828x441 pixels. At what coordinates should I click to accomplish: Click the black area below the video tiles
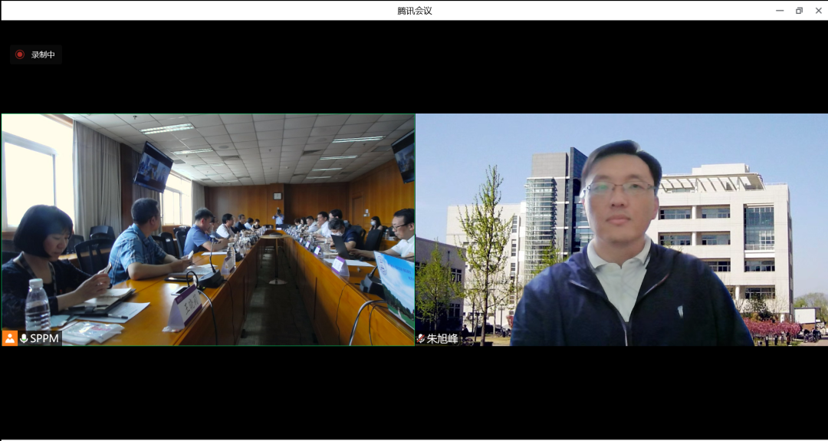(x=414, y=391)
